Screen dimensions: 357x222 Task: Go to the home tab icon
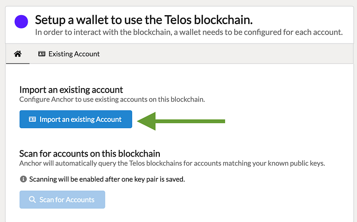pos(18,54)
